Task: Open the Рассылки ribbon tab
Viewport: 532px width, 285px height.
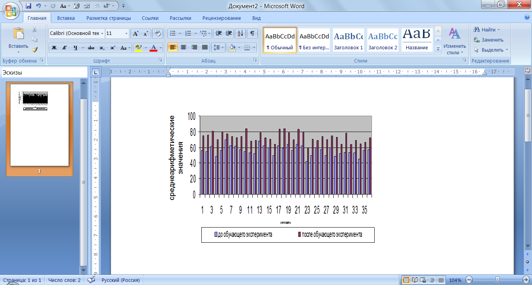Action: click(180, 18)
